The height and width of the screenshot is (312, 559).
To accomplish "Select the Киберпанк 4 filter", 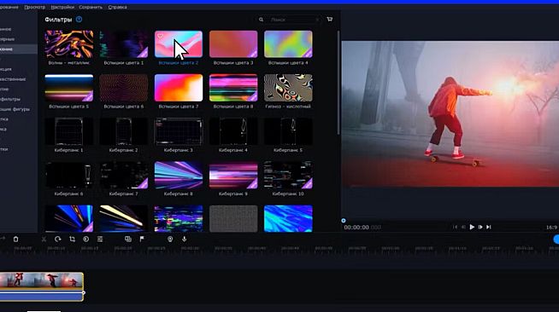I will [233, 131].
